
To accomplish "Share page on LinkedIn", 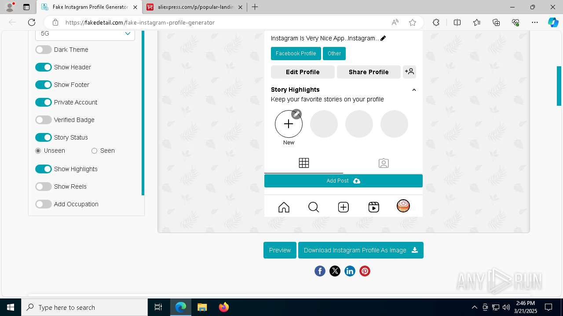I will pos(350,271).
